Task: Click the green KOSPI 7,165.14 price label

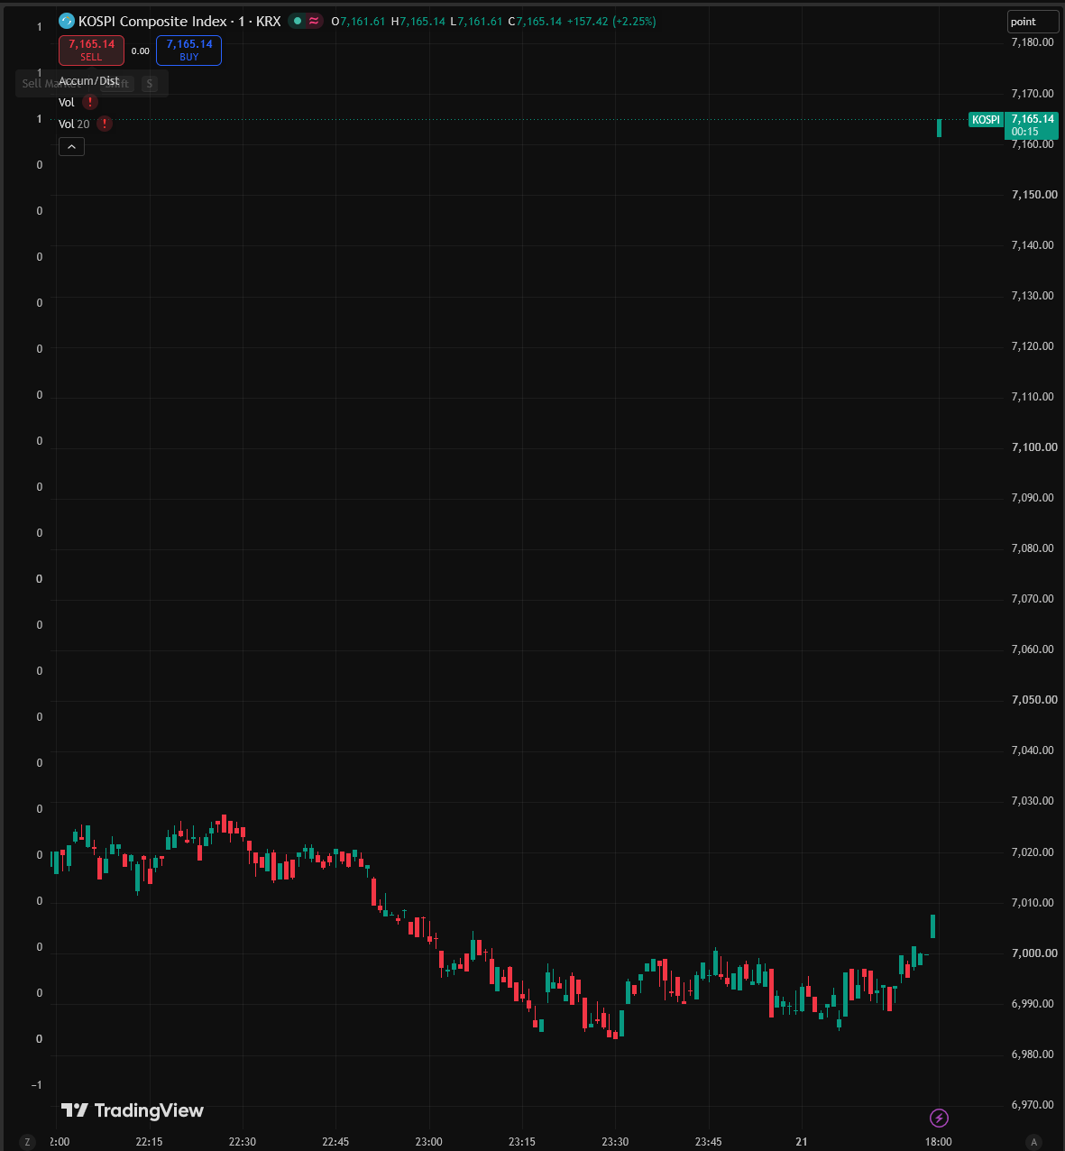Action: click(x=1014, y=124)
